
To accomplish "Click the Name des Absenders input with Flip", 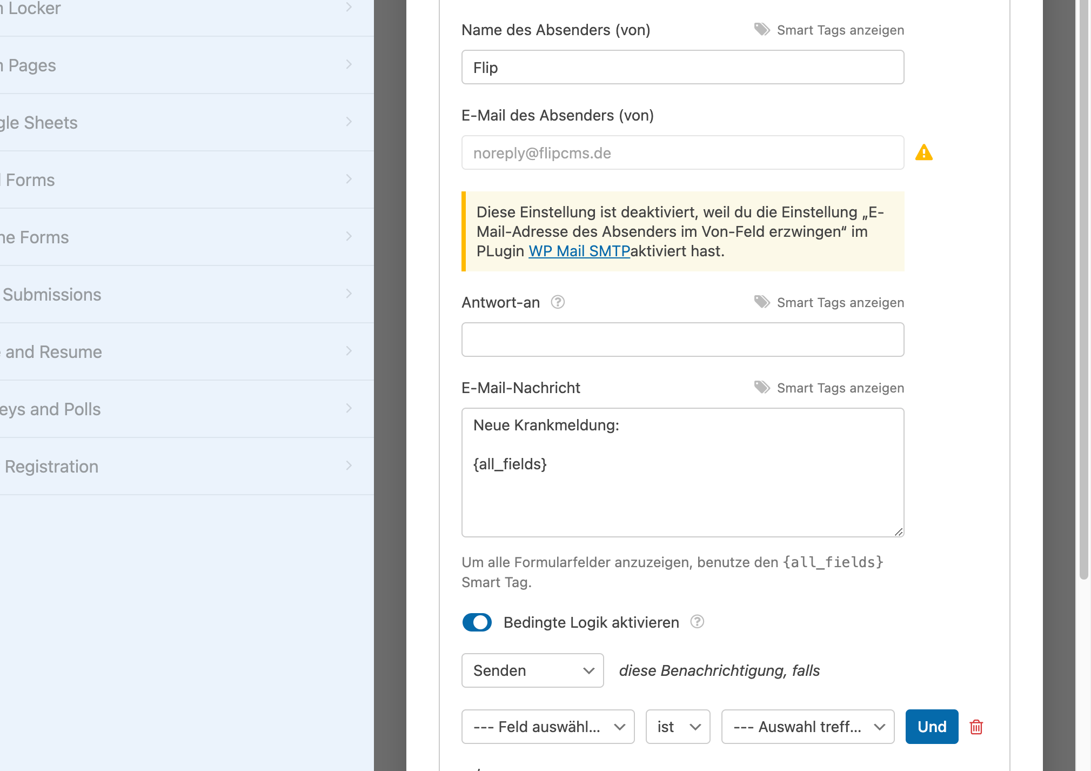I will (x=682, y=67).
